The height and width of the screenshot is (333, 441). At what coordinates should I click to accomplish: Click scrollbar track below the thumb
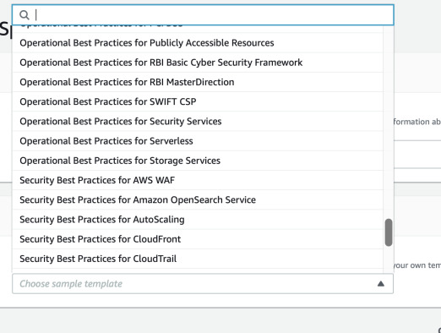point(389,259)
